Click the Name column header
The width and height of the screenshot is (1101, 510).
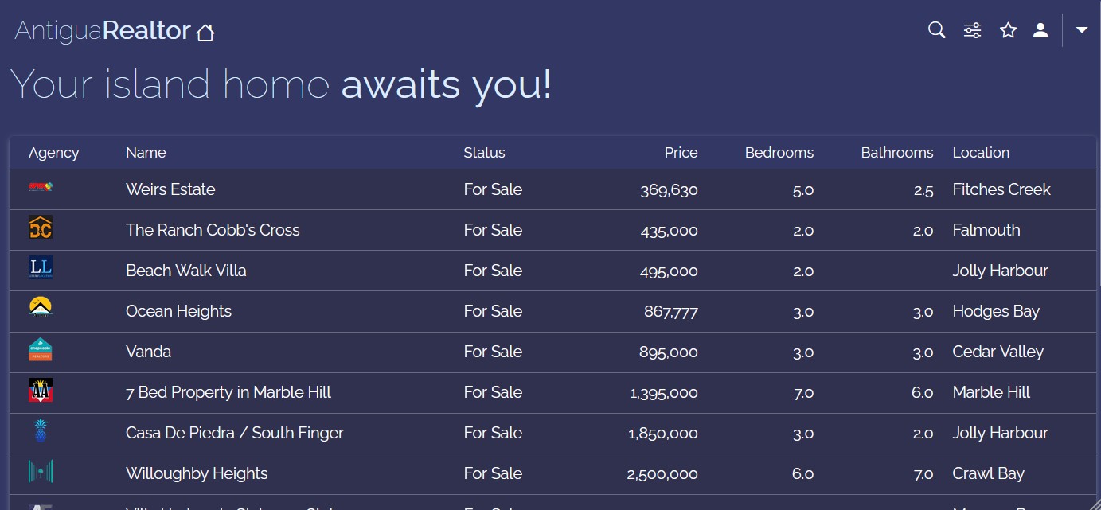tap(146, 153)
